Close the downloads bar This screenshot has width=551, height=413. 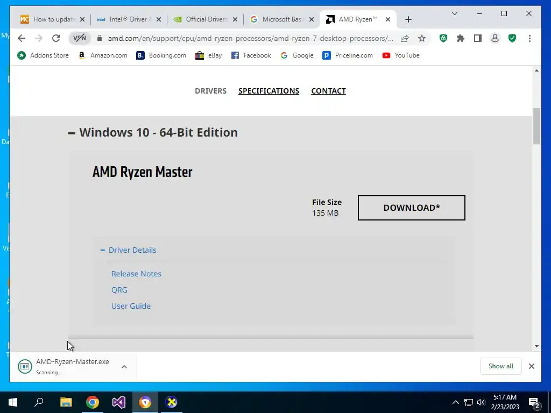(531, 366)
